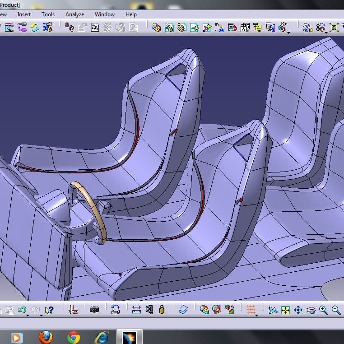This screenshot has width=344, height=344.
Task: Open the Analyze menu
Action: pyautogui.click(x=74, y=14)
